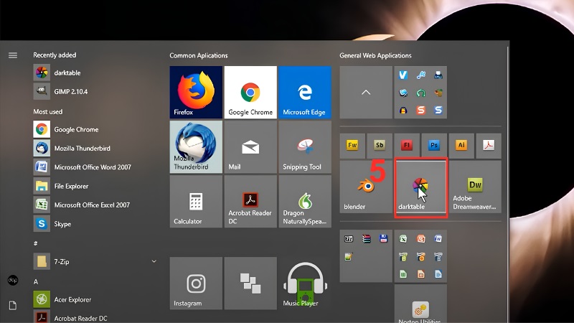The height and width of the screenshot is (323, 574).
Task: Open the Calculator tile
Action: [x=196, y=202]
